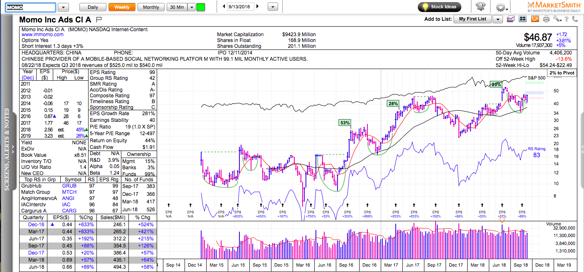The width and height of the screenshot is (584, 272).
Task: Click the green status square beside 30 Min
Action: [x=201, y=7]
